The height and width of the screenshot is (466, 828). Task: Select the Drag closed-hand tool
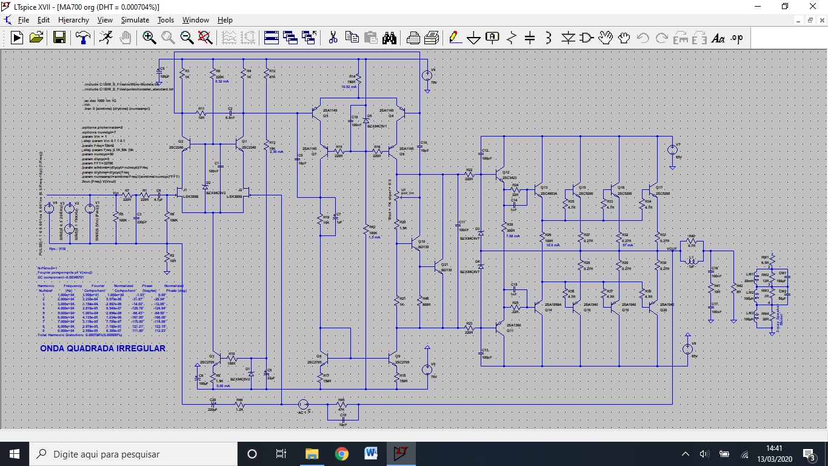click(624, 38)
